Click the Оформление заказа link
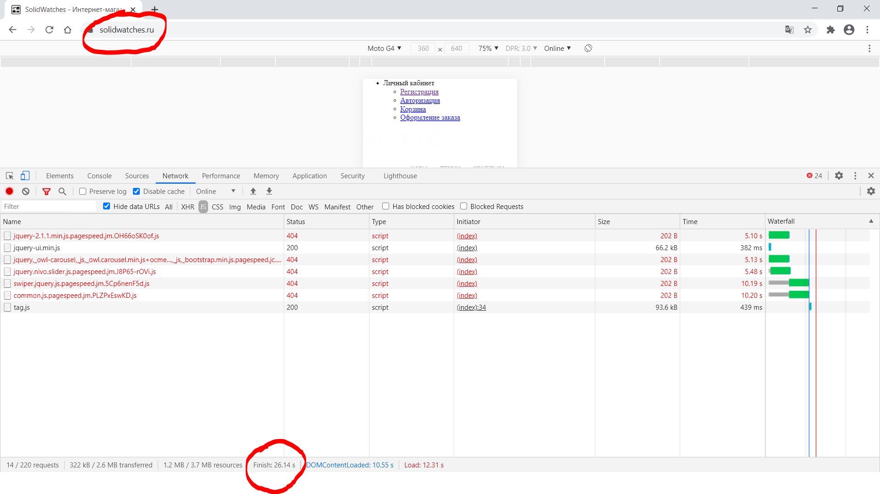Viewport: 880px width, 494px height. coord(430,117)
